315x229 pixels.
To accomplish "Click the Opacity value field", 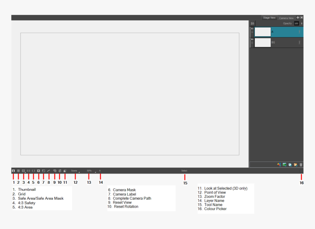I will (296, 23).
